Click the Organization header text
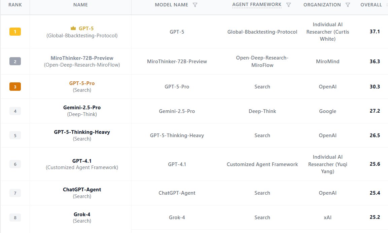 tap(322, 5)
